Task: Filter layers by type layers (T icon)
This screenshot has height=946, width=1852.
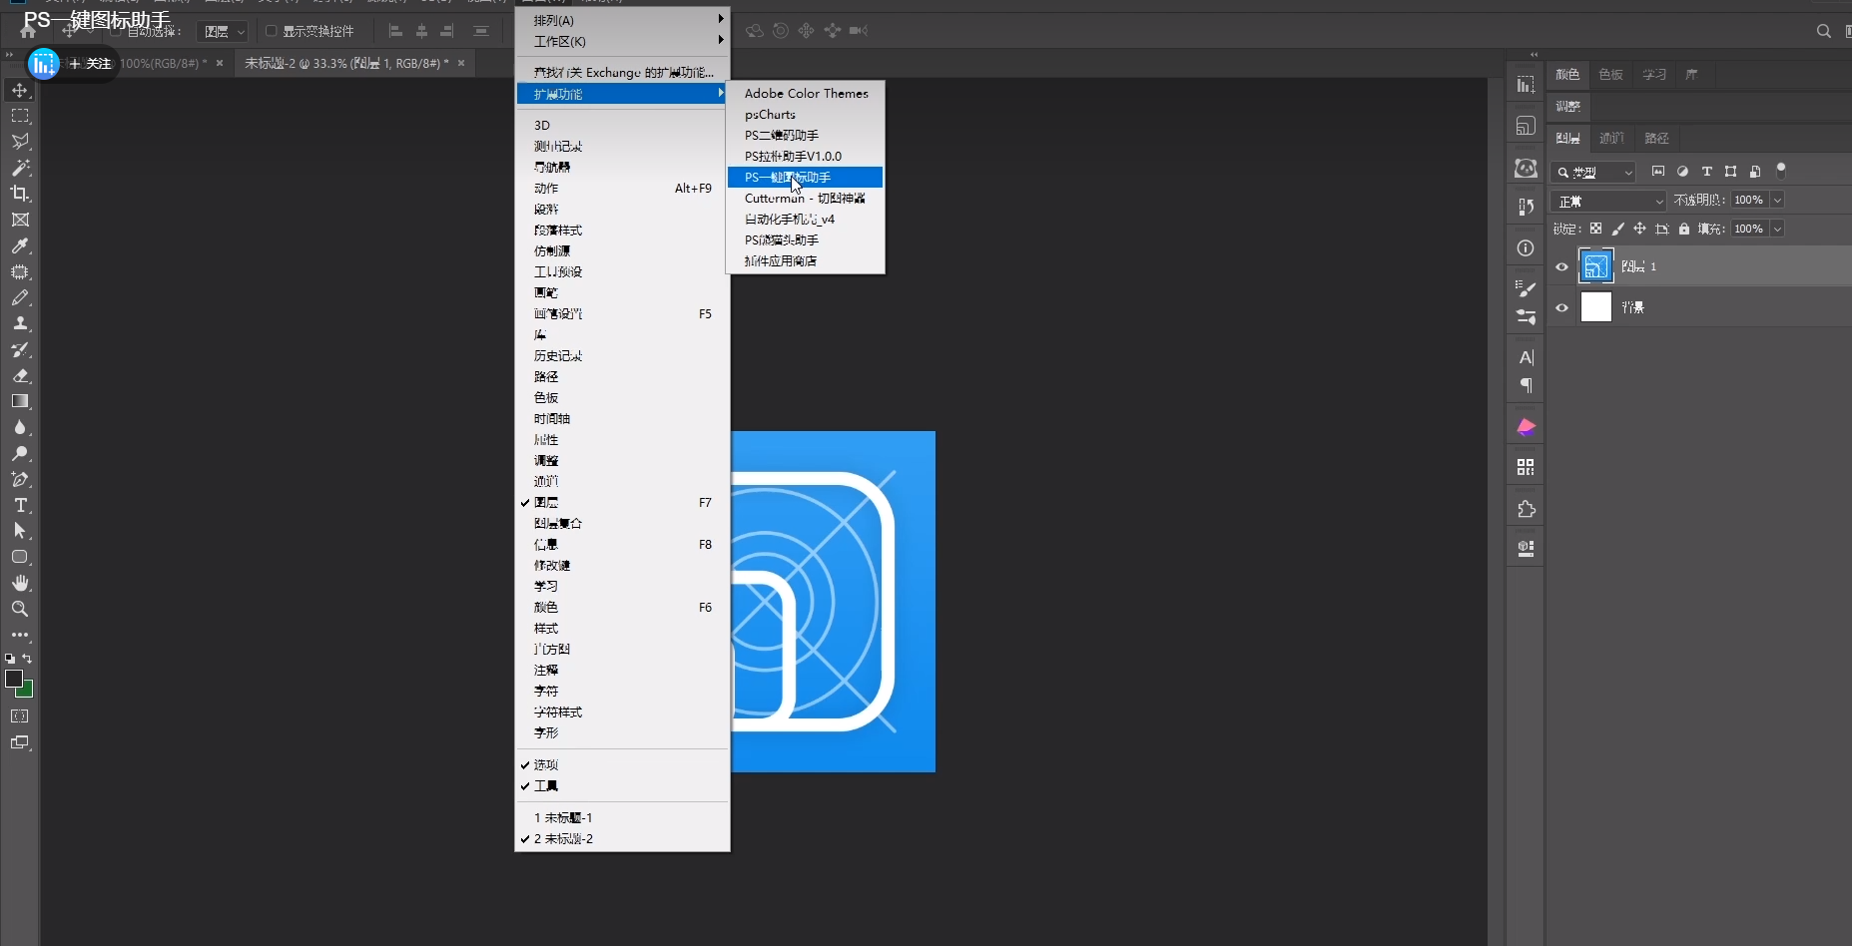Action: [x=1707, y=172]
